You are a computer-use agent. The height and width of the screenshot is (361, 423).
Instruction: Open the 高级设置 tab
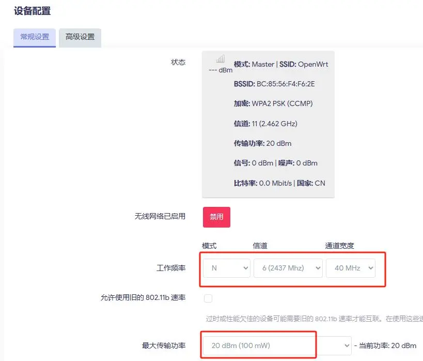(x=80, y=38)
